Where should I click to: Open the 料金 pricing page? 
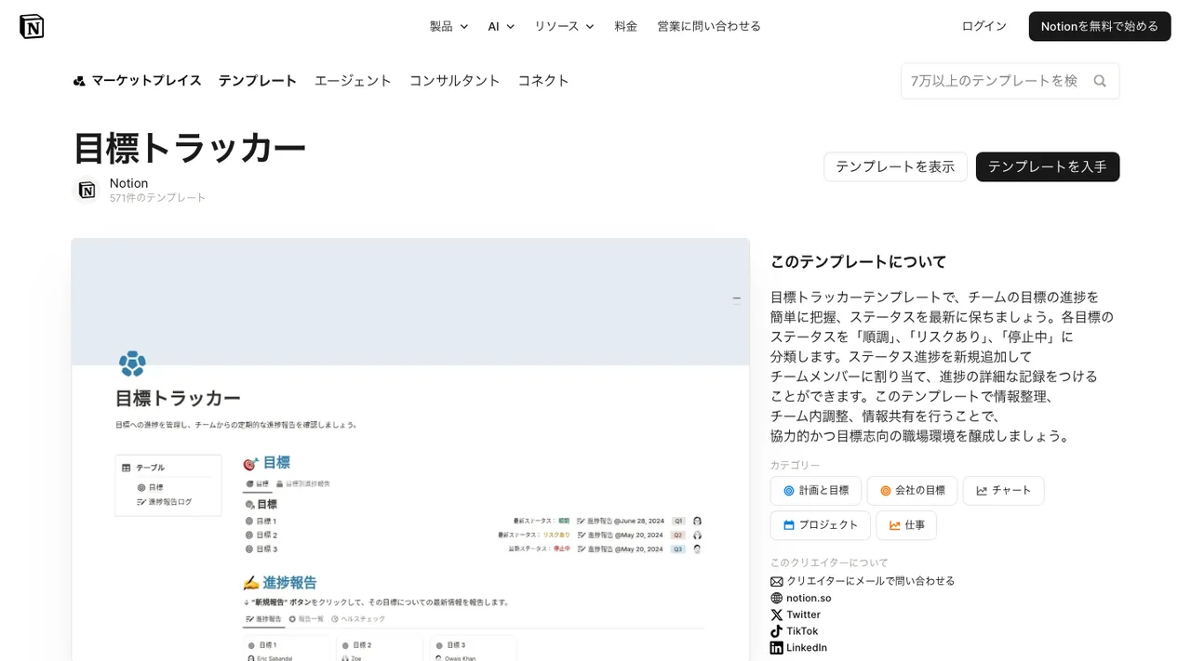click(626, 26)
